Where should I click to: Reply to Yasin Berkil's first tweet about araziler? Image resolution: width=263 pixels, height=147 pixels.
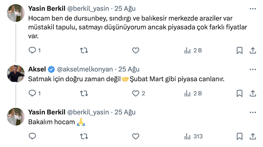(32, 51)
